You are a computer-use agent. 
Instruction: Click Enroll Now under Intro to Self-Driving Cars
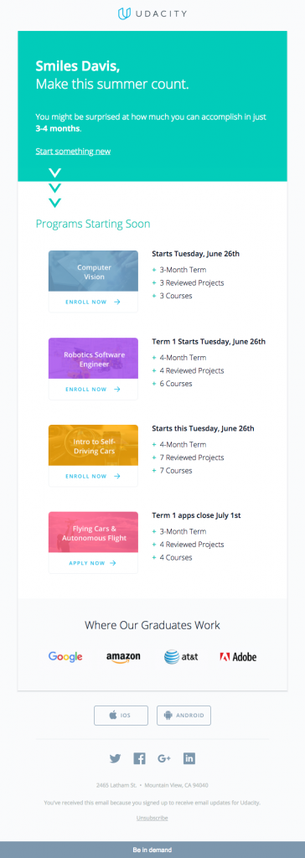tap(93, 476)
